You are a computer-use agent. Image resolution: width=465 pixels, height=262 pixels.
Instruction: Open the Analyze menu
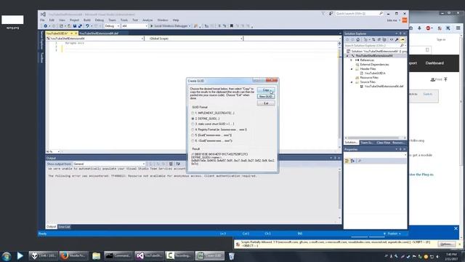point(147,20)
